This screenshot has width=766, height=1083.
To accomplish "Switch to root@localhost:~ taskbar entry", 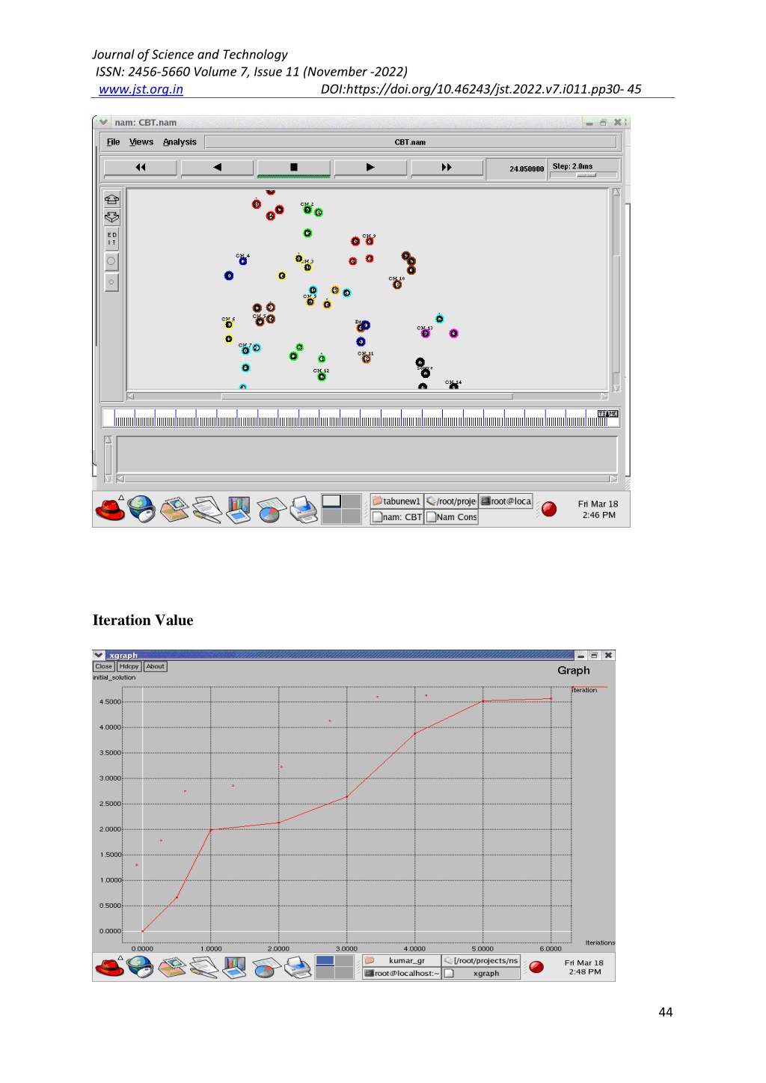I will tap(402, 974).
